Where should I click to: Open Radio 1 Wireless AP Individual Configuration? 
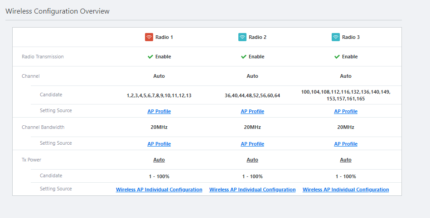(x=159, y=190)
